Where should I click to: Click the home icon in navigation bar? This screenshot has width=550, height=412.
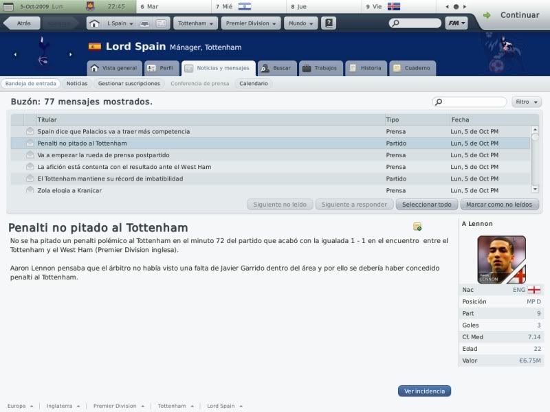click(94, 23)
